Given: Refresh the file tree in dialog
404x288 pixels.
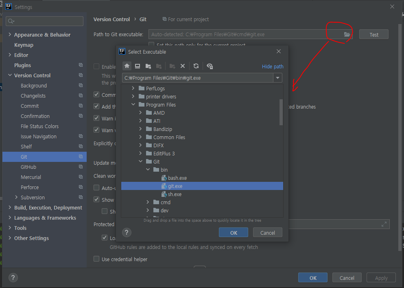Looking at the screenshot, I should [x=196, y=66].
